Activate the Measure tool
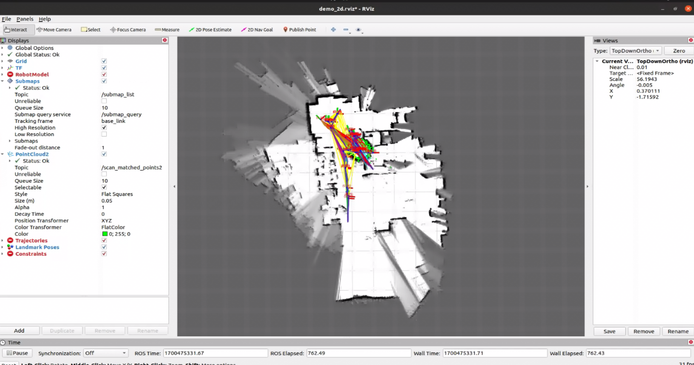The image size is (694, 365). coord(167,30)
